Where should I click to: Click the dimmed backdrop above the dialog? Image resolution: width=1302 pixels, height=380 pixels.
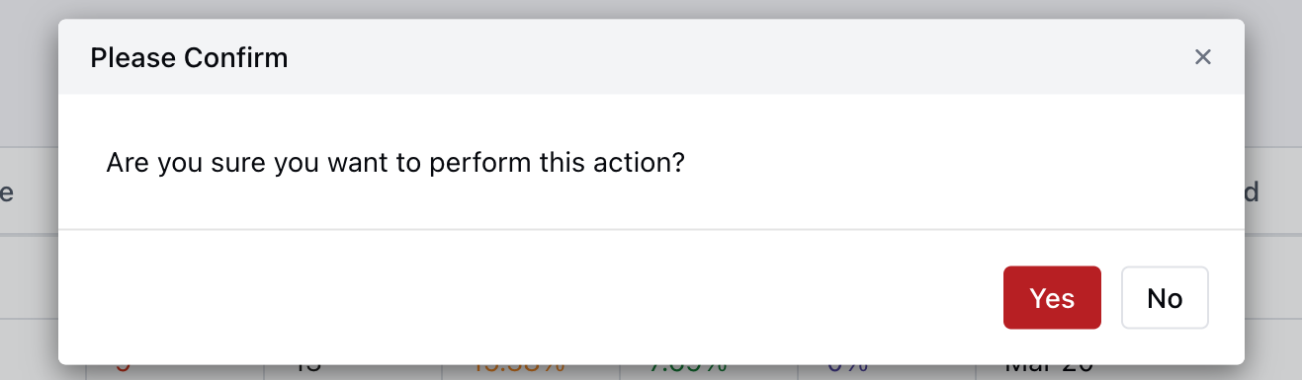coord(651,9)
